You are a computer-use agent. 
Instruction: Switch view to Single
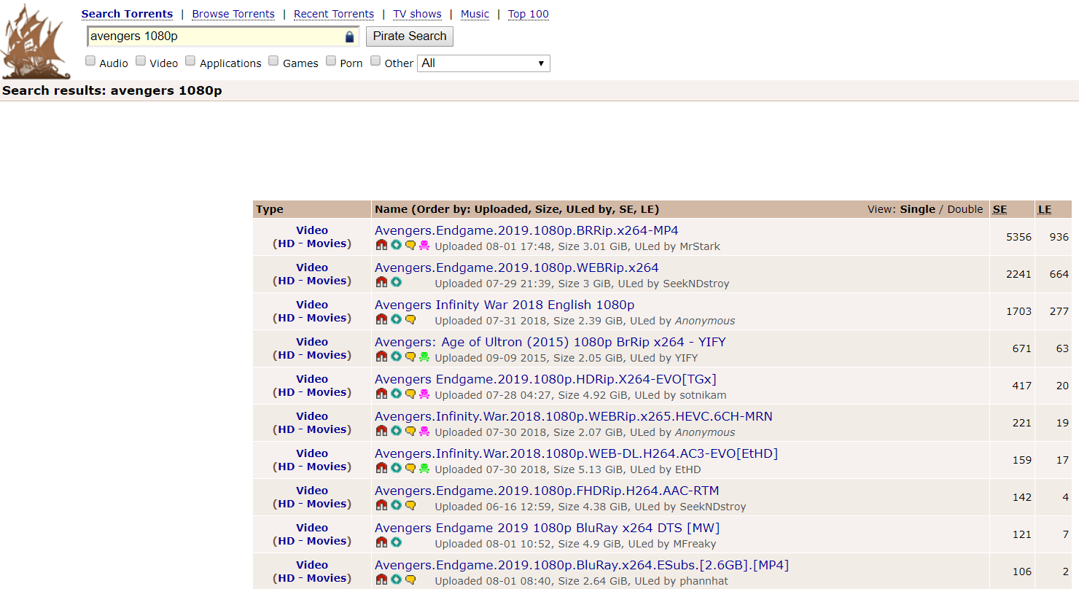(x=917, y=209)
